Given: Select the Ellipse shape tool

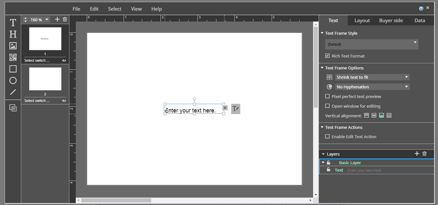Looking at the screenshot, I should click(x=13, y=81).
